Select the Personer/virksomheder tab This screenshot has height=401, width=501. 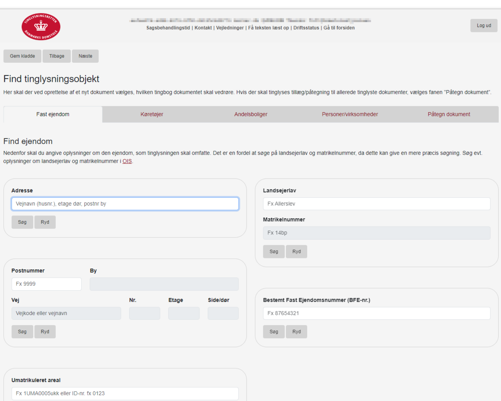pyautogui.click(x=350, y=114)
